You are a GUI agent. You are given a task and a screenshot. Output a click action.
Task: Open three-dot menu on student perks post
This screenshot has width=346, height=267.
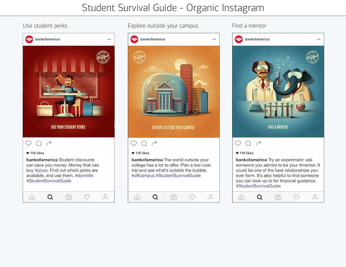(x=109, y=39)
